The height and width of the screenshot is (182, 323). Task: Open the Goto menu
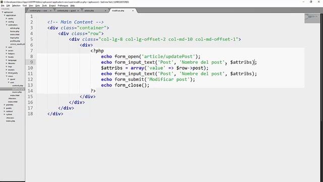(37, 6)
